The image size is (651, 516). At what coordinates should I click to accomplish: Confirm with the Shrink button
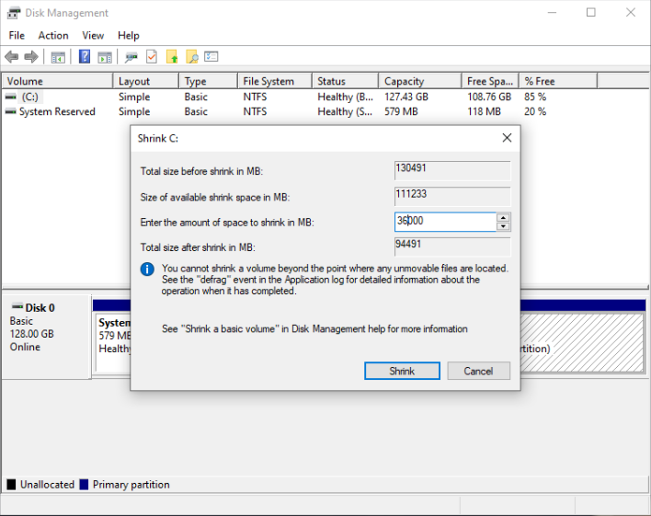(402, 371)
